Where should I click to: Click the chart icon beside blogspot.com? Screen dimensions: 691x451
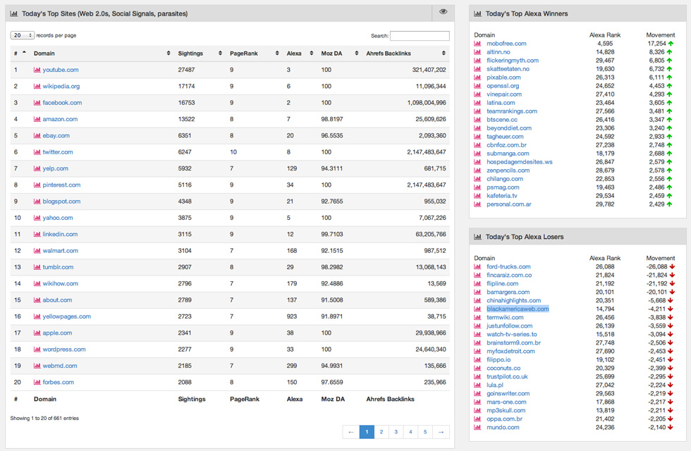37,202
